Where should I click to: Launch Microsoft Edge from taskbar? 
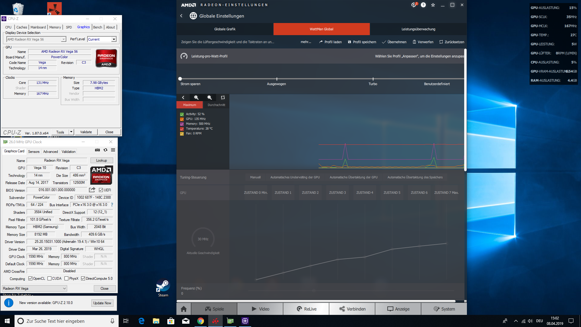click(x=141, y=321)
